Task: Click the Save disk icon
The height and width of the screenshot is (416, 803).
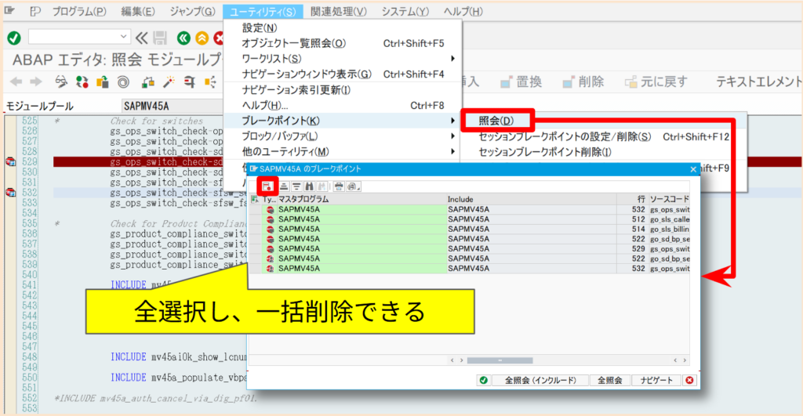Action: [160, 38]
